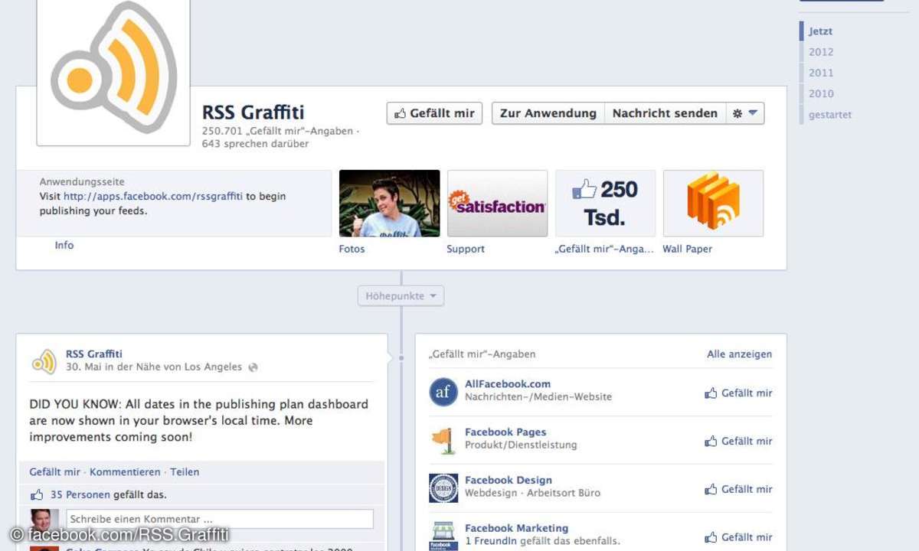Jump to 2011 in the timeline
The height and width of the screenshot is (551, 919).
821,73
